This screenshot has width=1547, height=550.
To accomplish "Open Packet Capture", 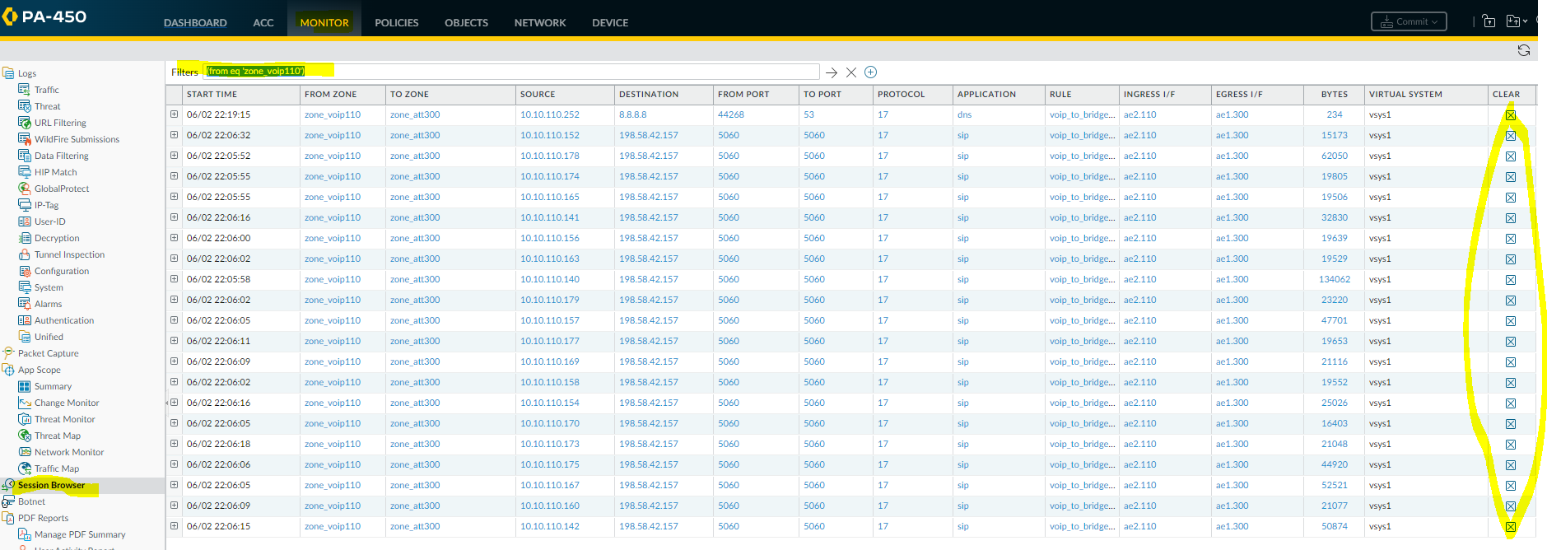I will click(x=48, y=353).
